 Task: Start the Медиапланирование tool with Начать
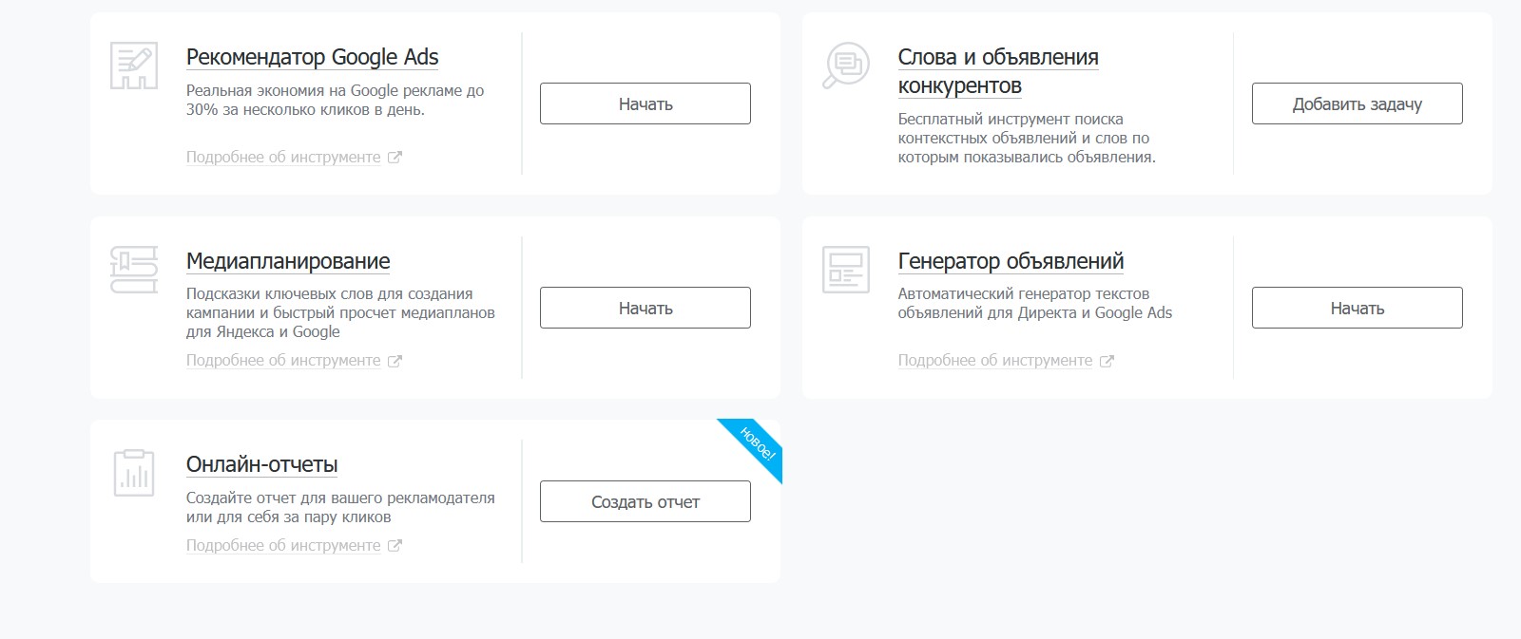(645, 308)
